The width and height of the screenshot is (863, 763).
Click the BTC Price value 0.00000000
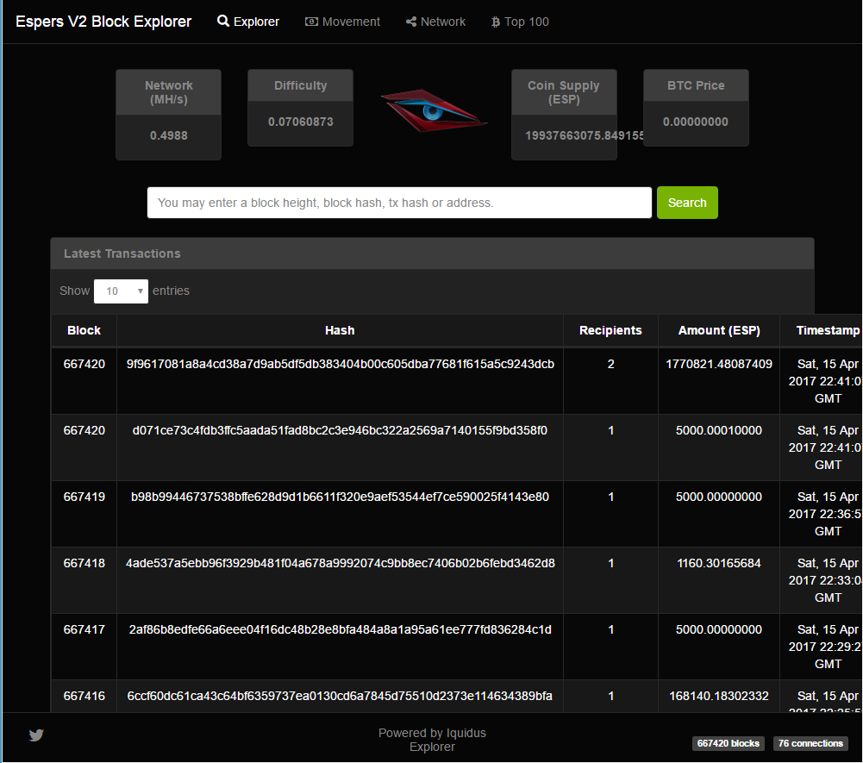point(696,122)
